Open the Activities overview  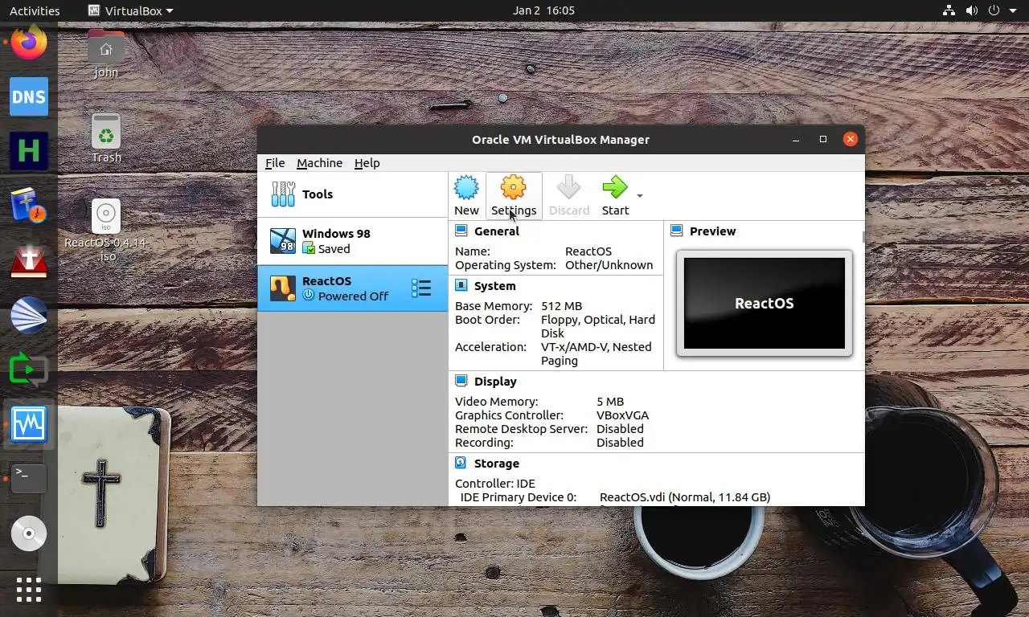pos(35,10)
